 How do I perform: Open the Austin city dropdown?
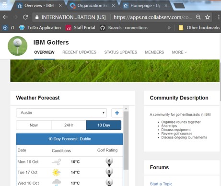[x=61, y=113]
